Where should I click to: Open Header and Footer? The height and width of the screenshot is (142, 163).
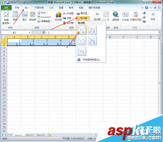pos(136,16)
